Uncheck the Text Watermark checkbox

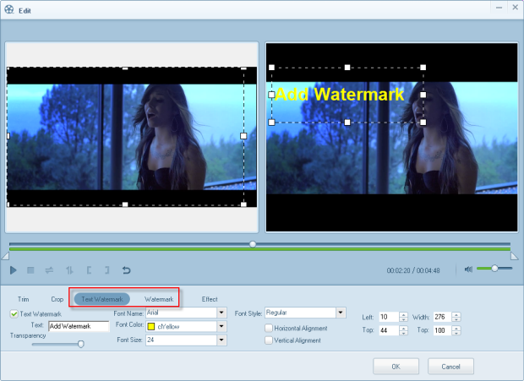(14, 313)
